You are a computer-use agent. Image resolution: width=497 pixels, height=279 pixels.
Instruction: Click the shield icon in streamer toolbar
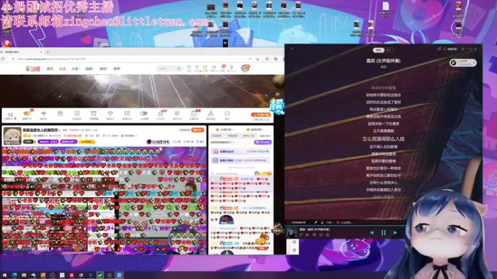point(177,113)
